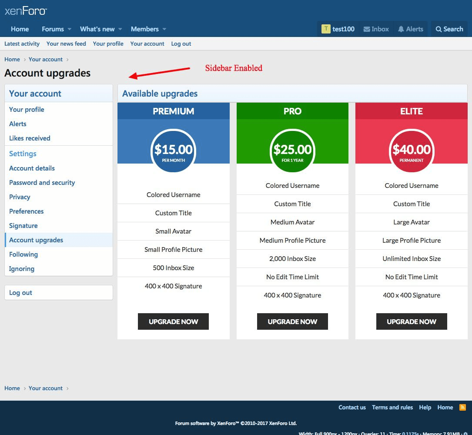Open Alerts bell in the navbar
The height and width of the screenshot is (435, 472).
point(410,29)
